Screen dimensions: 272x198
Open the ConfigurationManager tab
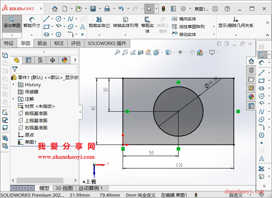(x=40, y=60)
